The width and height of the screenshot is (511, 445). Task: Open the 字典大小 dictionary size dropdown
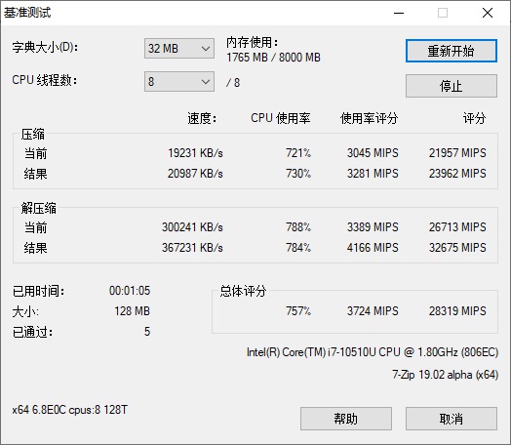tap(179, 49)
